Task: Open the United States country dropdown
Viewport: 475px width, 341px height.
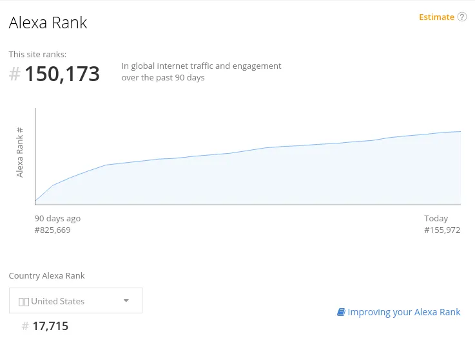Action: click(x=76, y=300)
